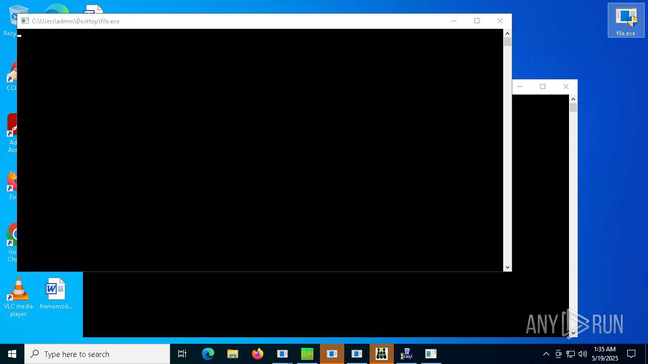648x364 pixels.
Task: Open the clock showing 1:35 AM
Action: (x=604, y=354)
